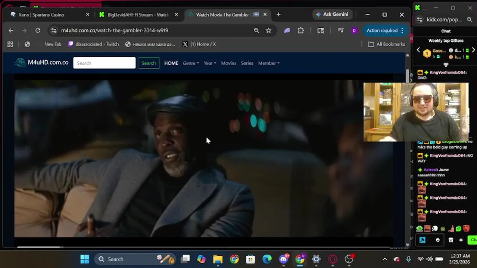Click the microphone tray icon
This screenshot has height=268, width=477.
coord(409,259)
